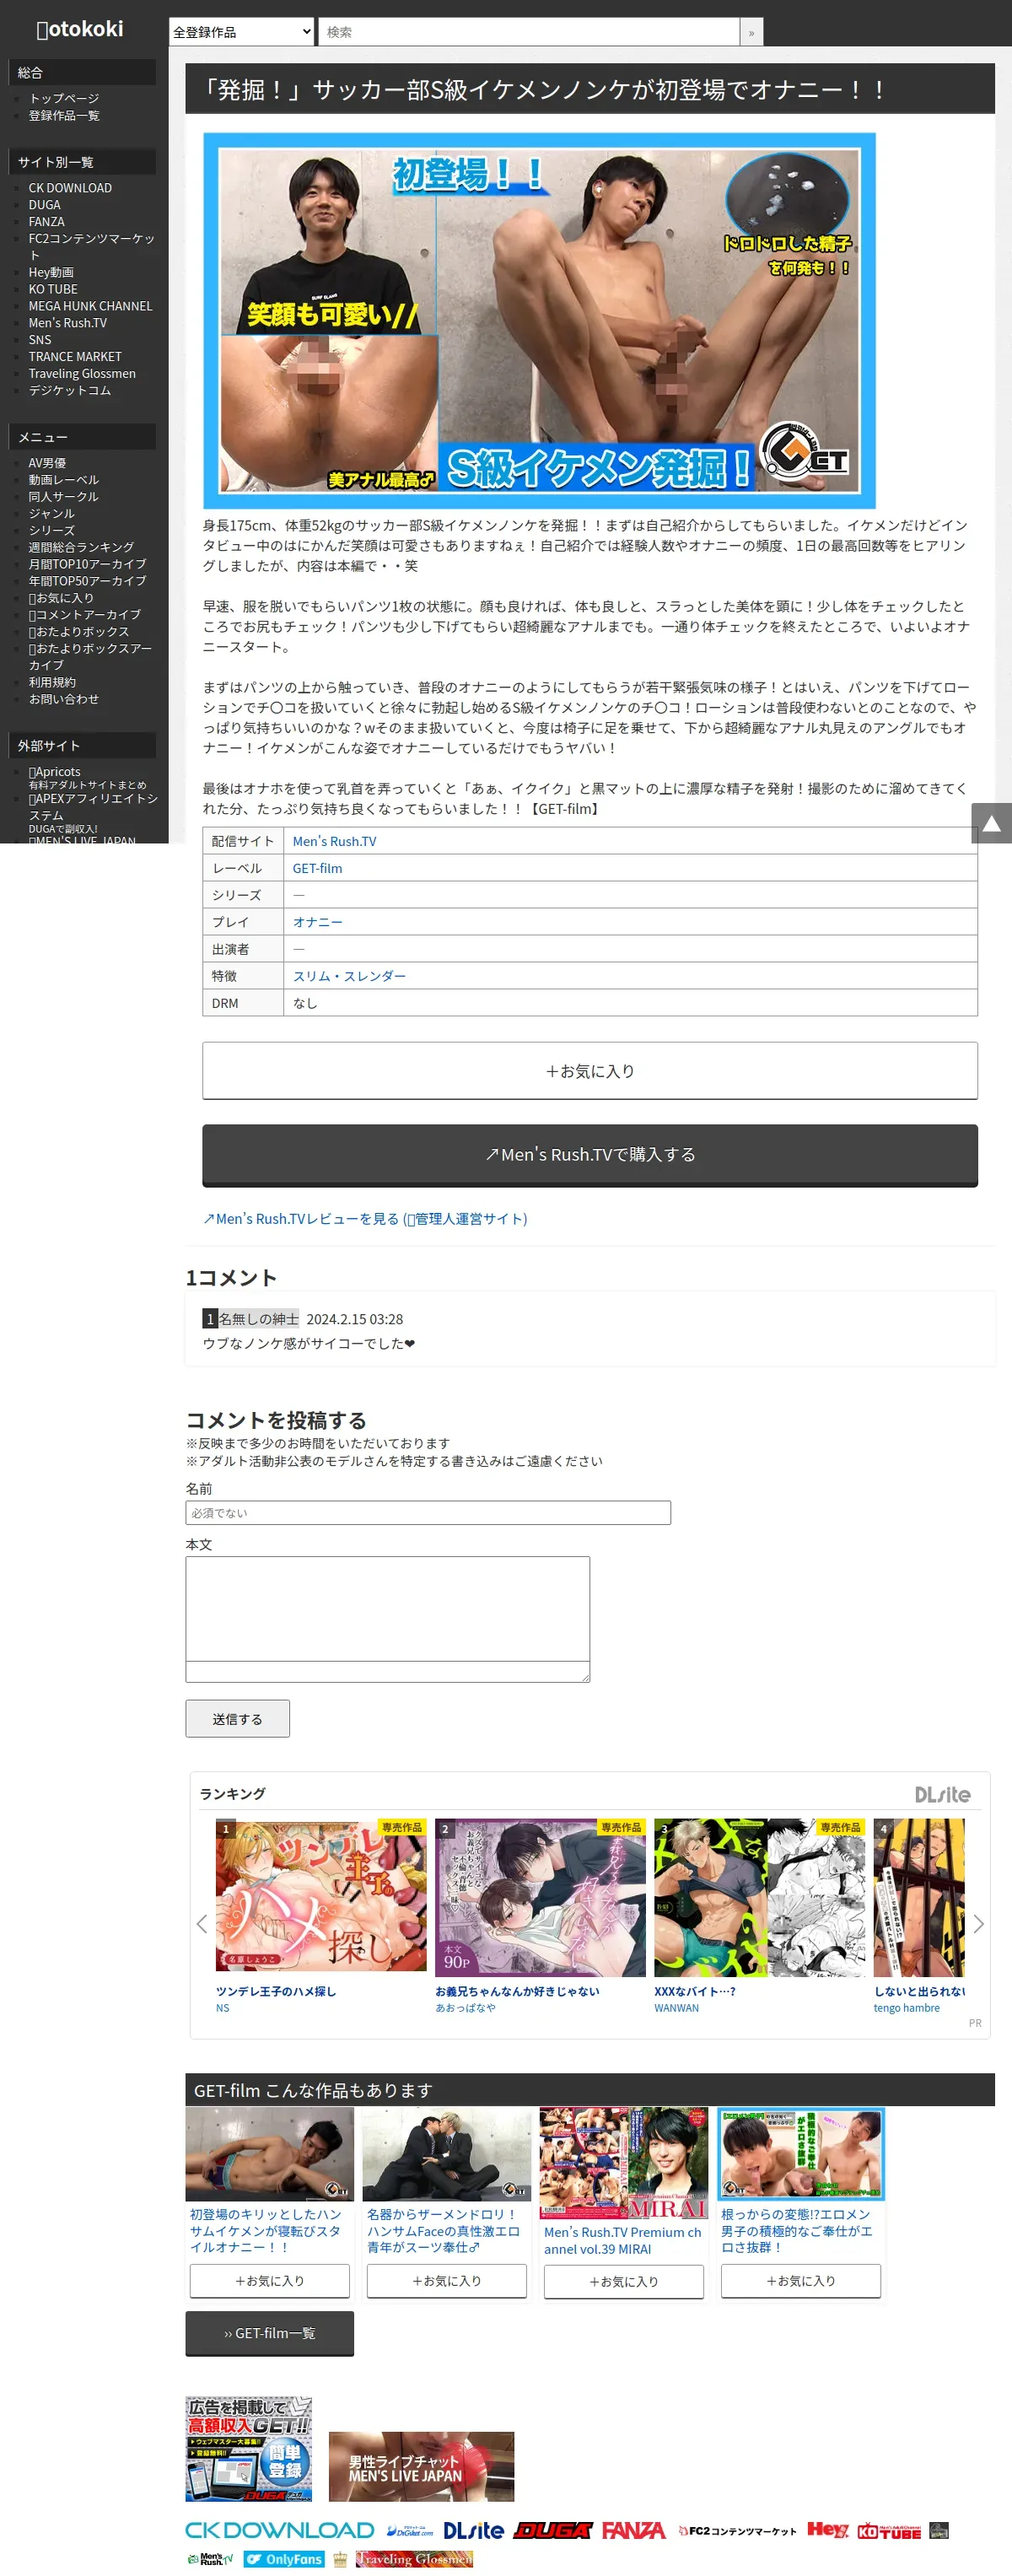The image size is (1012, 2576).
Task: Open the OnlyFans footer badge
Action: coord(284,2559)
